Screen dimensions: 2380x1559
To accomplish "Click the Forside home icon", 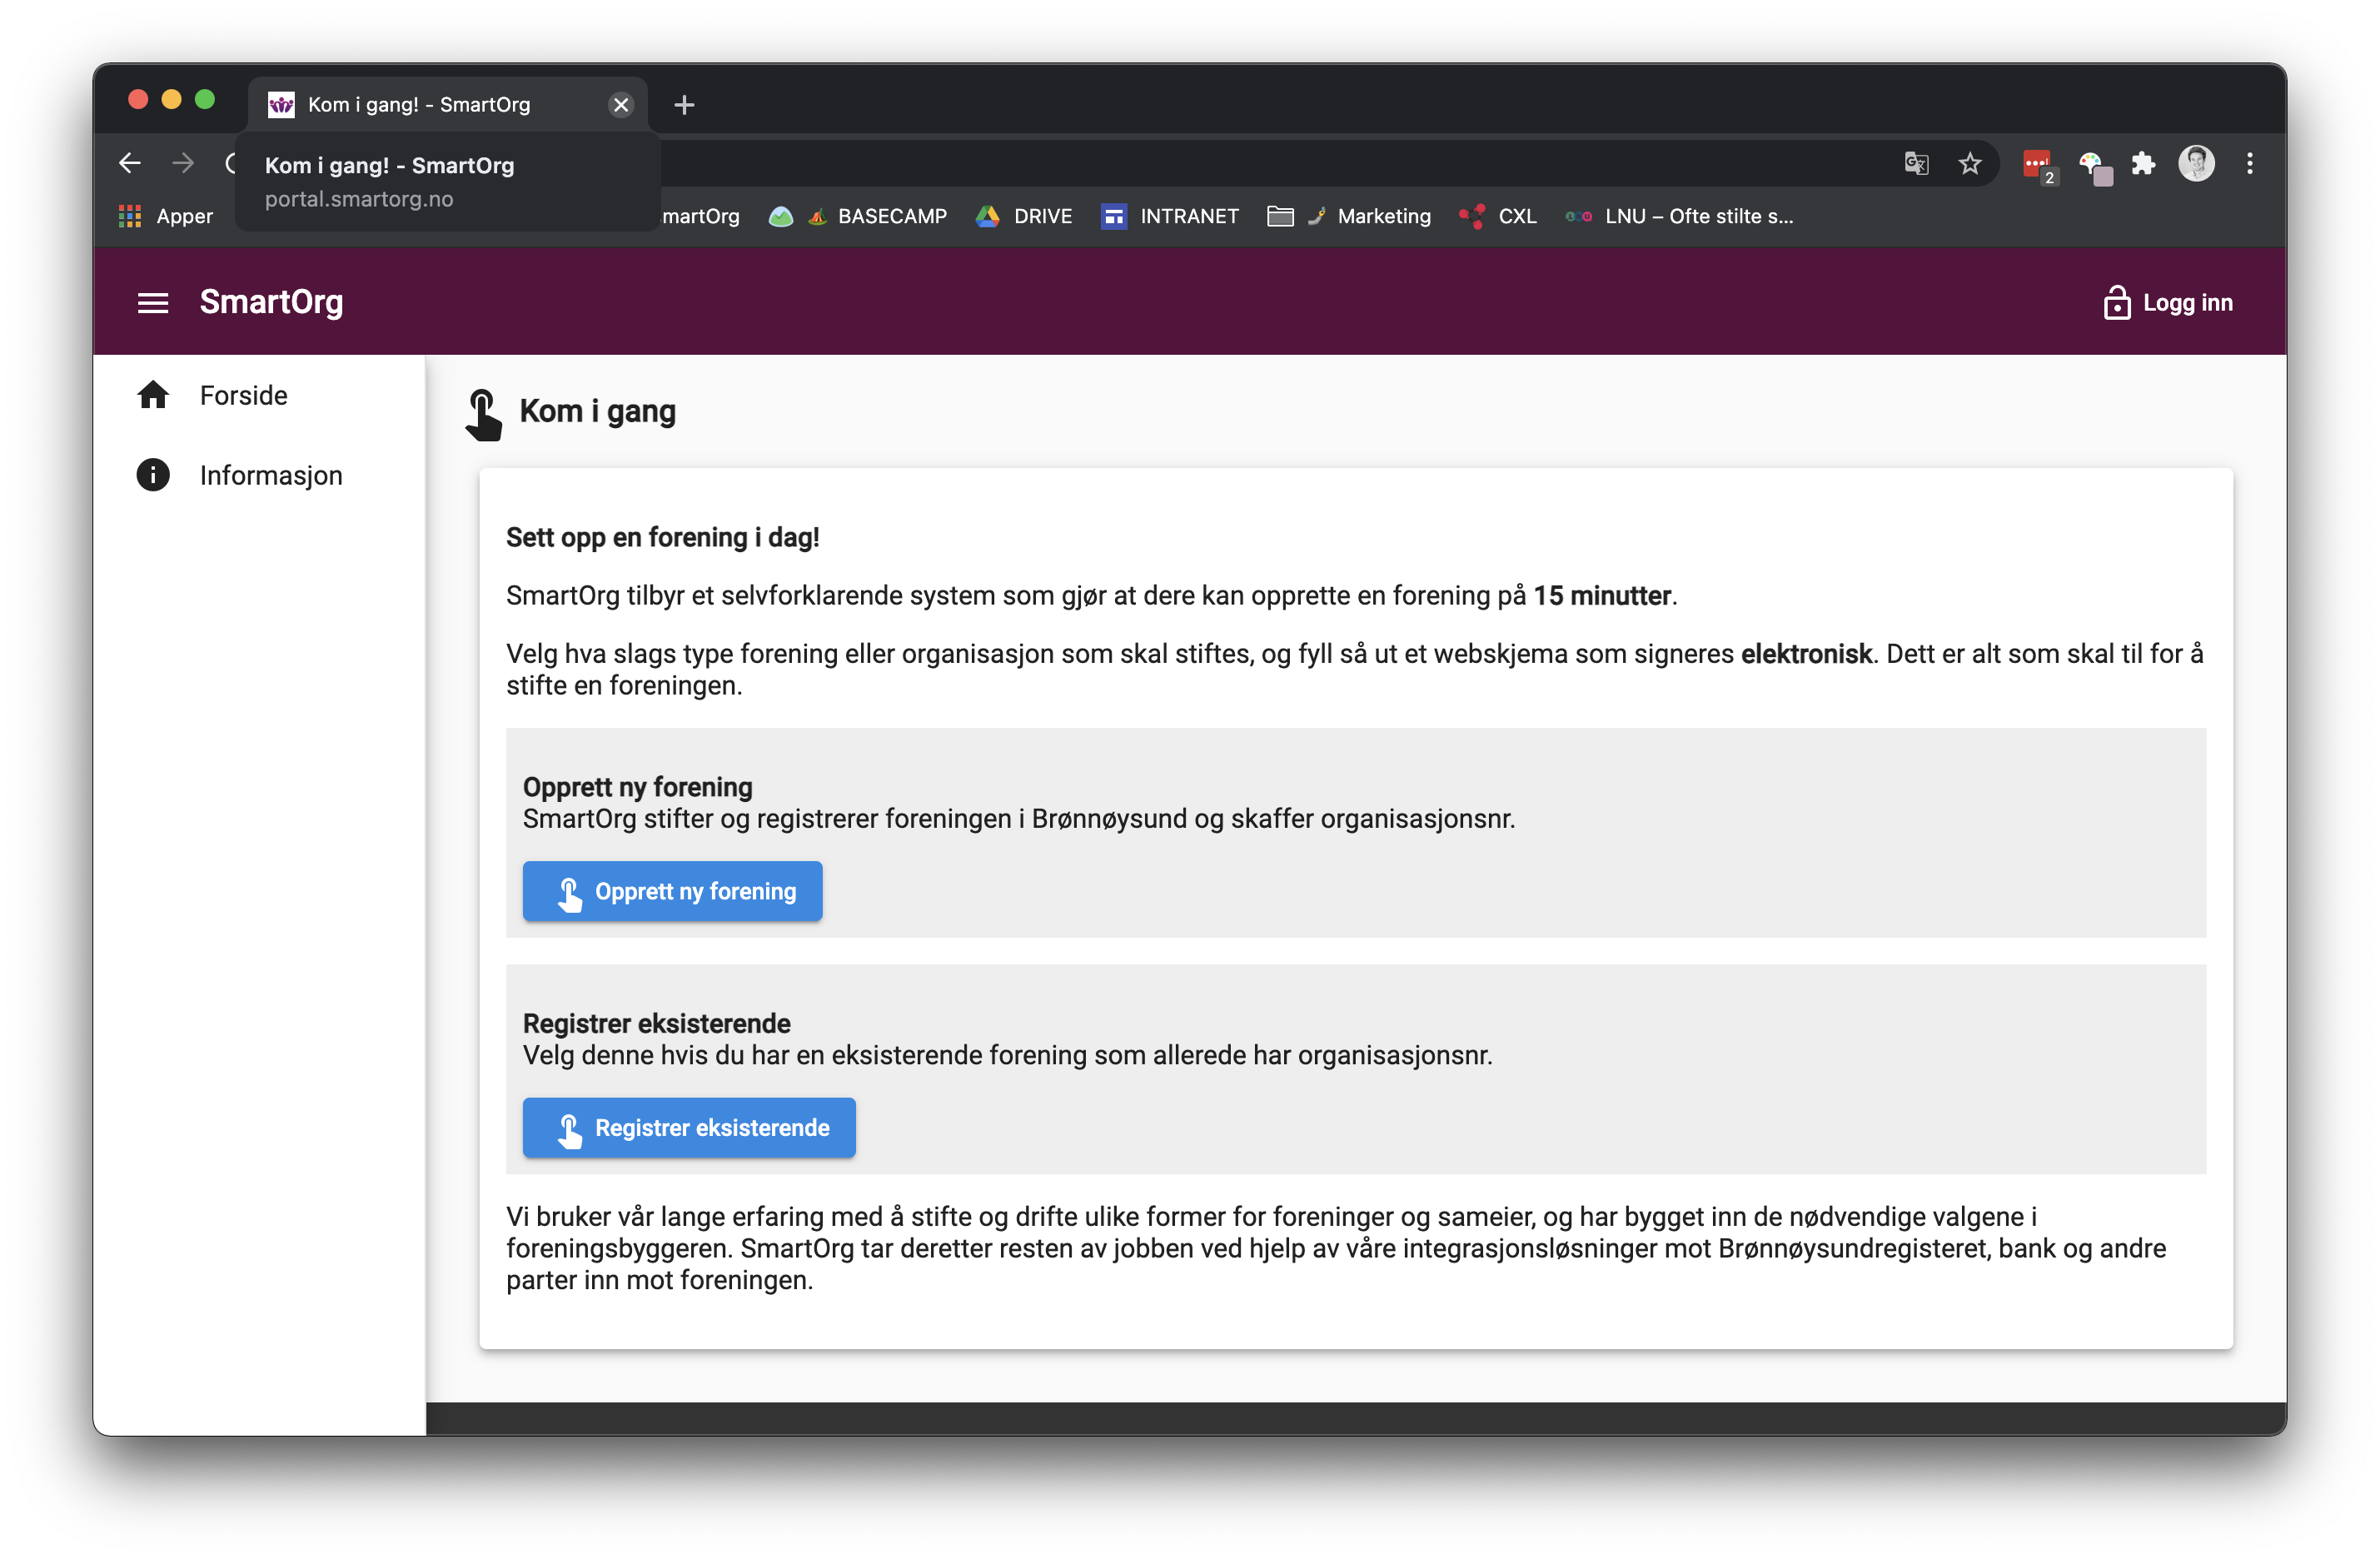I will tap(153, 395).
